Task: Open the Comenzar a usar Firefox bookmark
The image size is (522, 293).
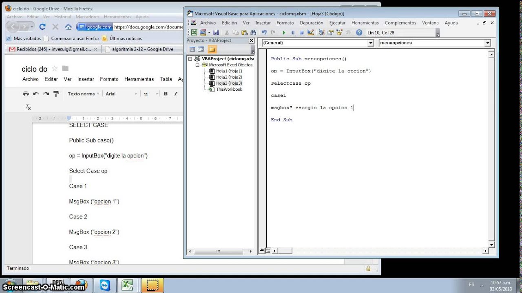Action: pos(71,38)
